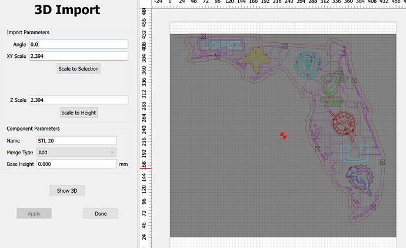Click the red origin marker on canvas
The width and height of the screenshot is (406, 248).
point(284,135)
